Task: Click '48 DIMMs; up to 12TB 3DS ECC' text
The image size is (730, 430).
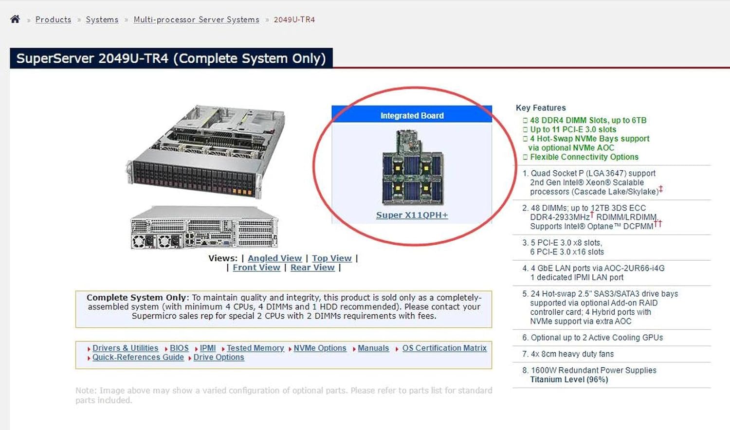Action: (588, 208)
